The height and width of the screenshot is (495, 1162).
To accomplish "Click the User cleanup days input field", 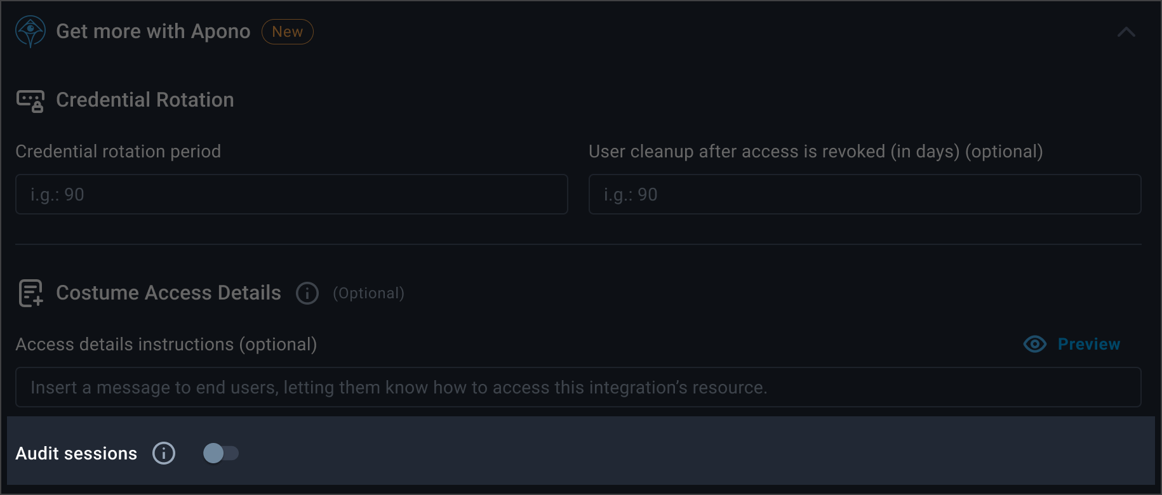I will point(865,194).
